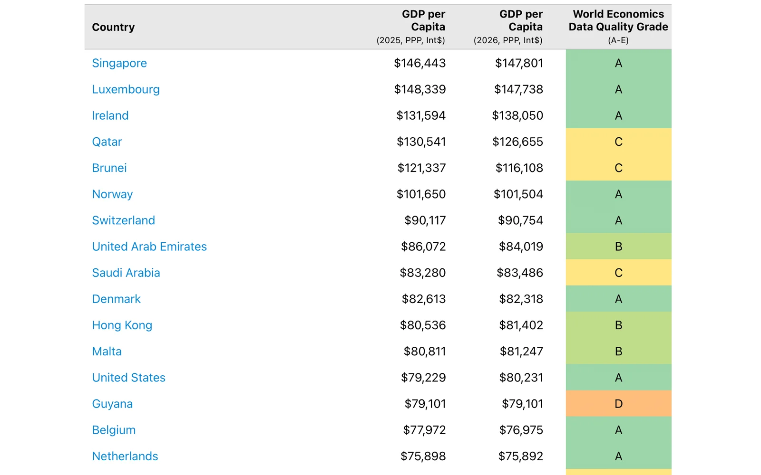The image size is (761, 475).
Task: Select the Malta country link
Action: (107, 351)
